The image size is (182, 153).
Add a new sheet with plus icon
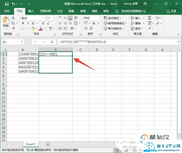[48, 144]
